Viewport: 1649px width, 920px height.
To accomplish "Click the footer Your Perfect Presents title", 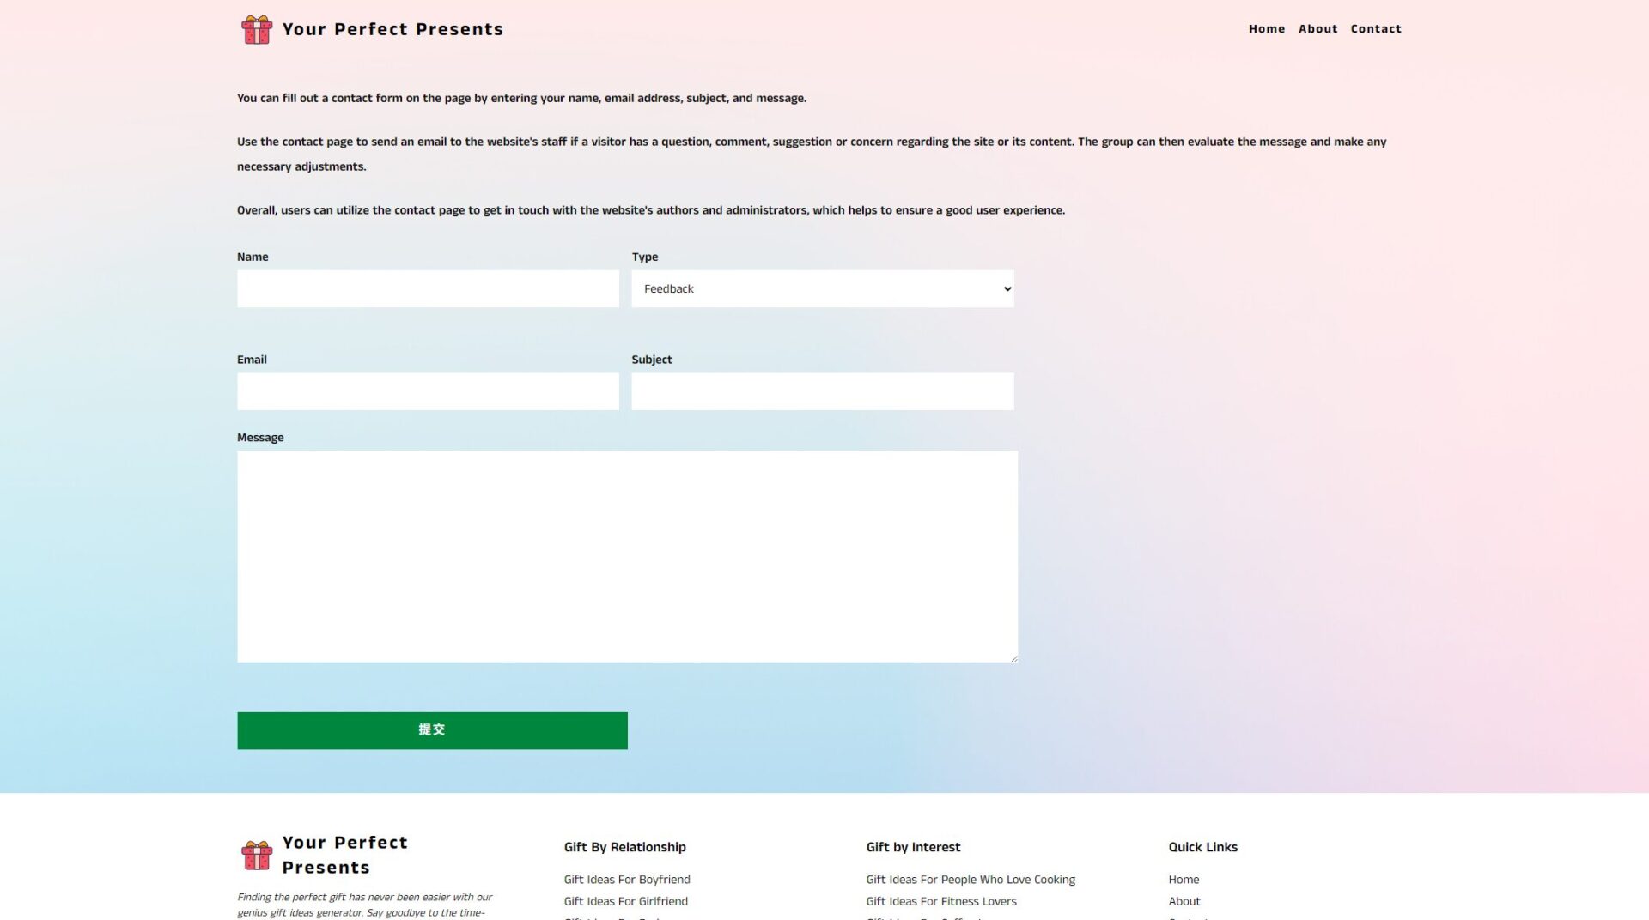I will pos(344,855).
